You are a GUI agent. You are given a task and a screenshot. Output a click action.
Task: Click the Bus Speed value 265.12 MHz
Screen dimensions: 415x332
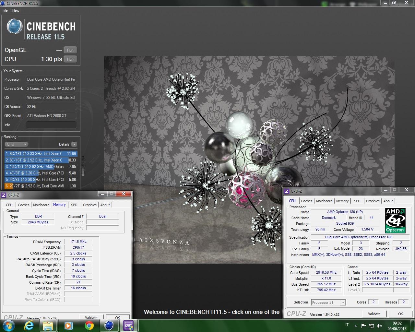[326, 284]
